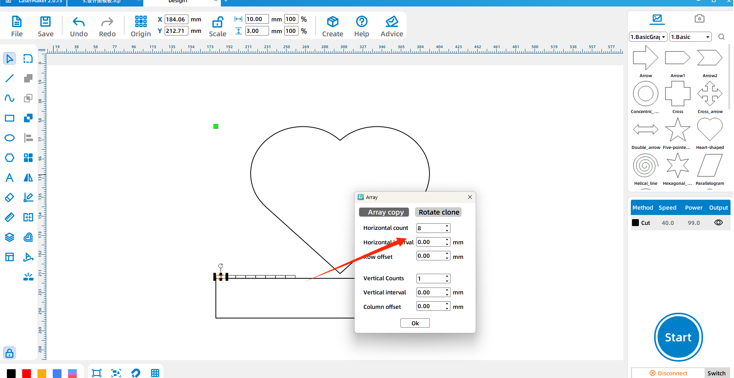This screenshot has width=734, height=378.
Task: Select the pointer selection tool
Action: pos(10,58)
